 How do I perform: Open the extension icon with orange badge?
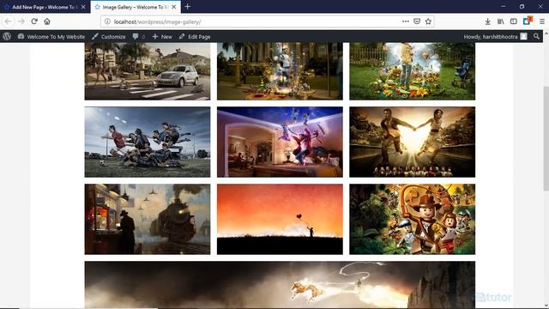(x=528, y=21)
